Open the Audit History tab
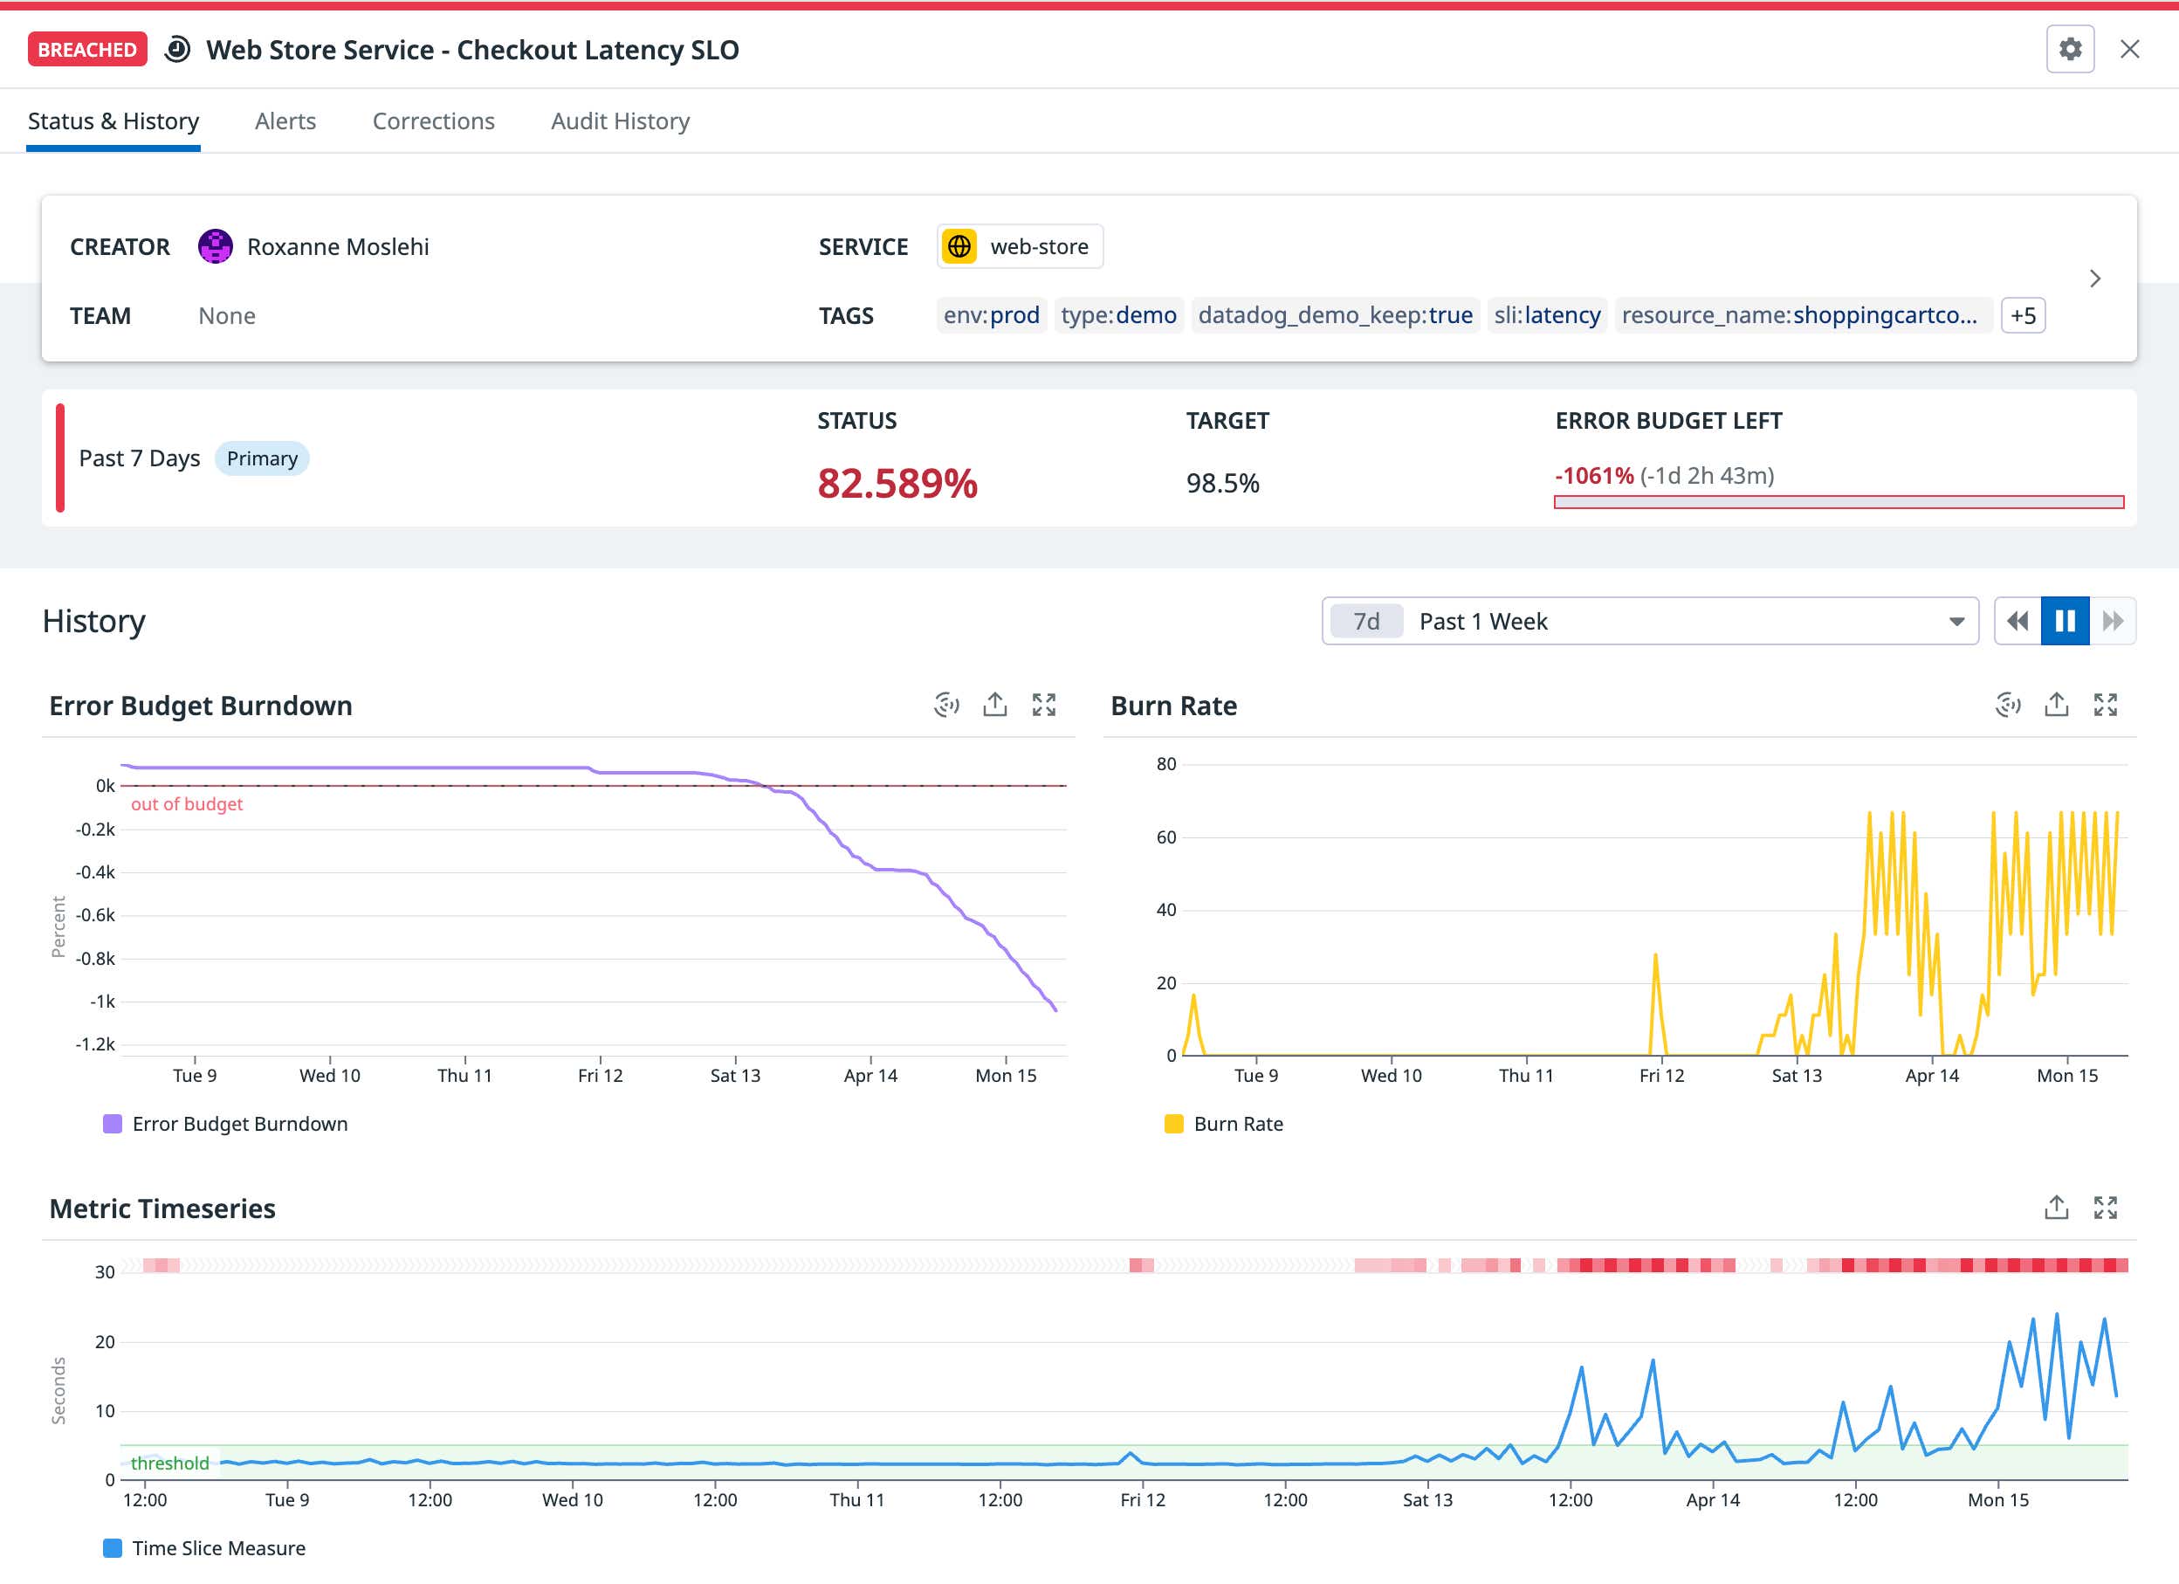Viewport: 2179px width, 1584px height. [x=621, y=121]
